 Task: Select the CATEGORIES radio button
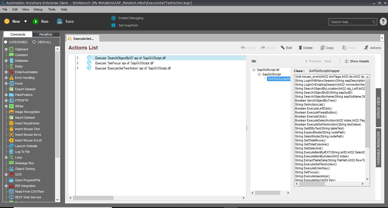[6, 42]
